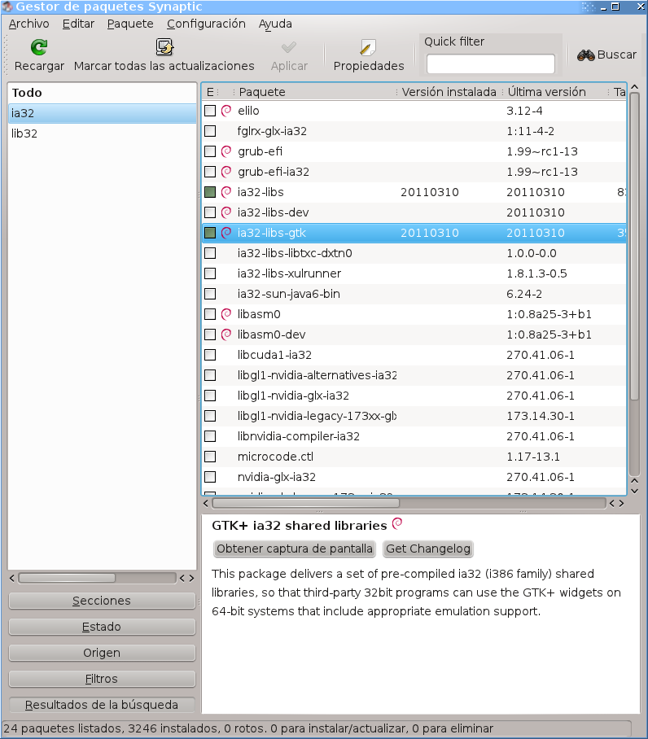Switch to Secciones view

point(102,601)
